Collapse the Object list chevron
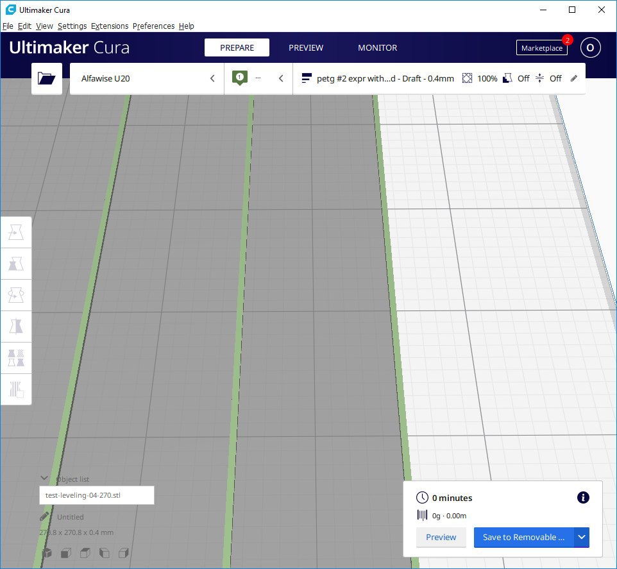 coord(44,478)
